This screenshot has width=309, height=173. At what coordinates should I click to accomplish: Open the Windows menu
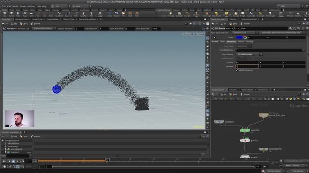pos(31,6)
